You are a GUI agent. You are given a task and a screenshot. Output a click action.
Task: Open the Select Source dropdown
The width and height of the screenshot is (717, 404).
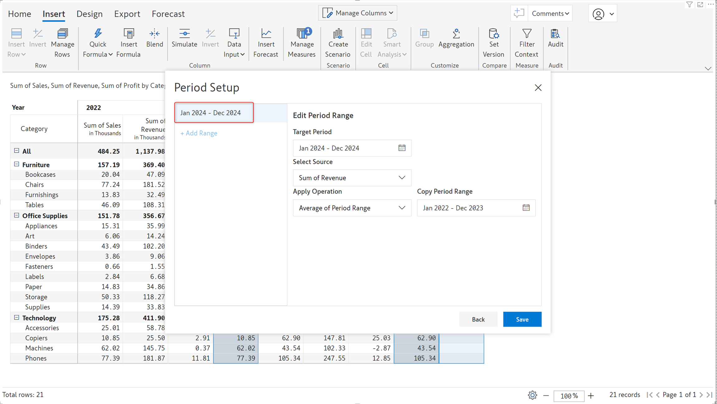click(352, 178)
